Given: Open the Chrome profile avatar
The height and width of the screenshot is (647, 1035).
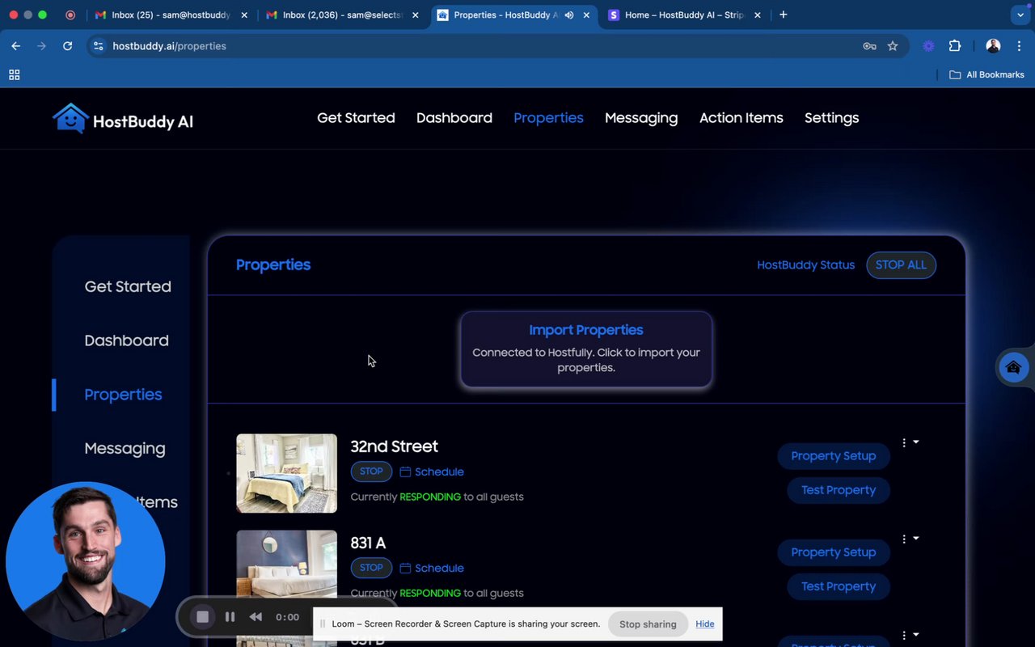Looking at the screenshot, I should coord(994,46).
